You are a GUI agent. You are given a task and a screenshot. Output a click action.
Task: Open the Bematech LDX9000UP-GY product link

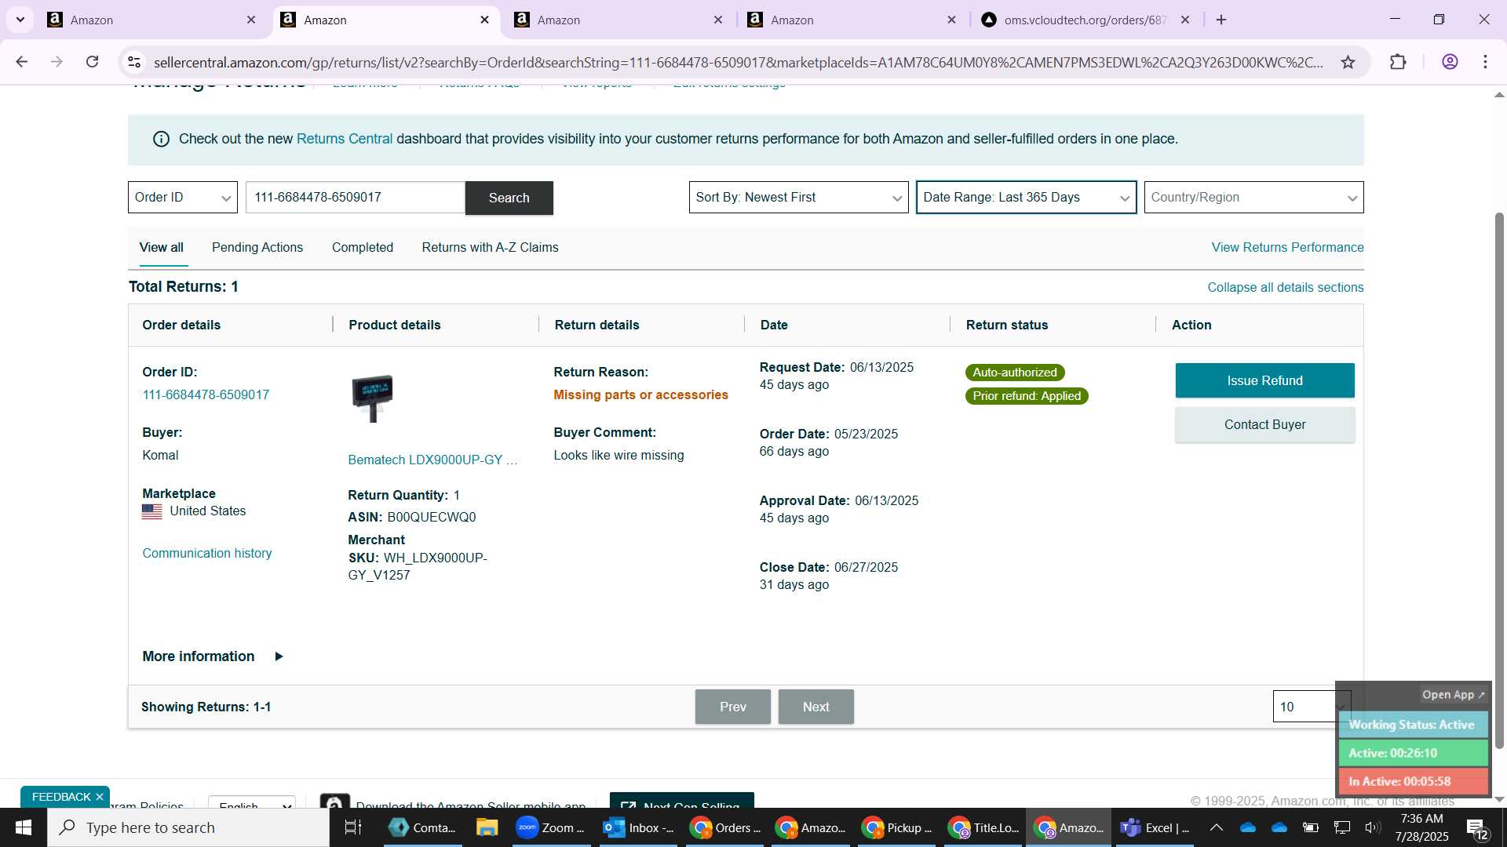[432, 460]
